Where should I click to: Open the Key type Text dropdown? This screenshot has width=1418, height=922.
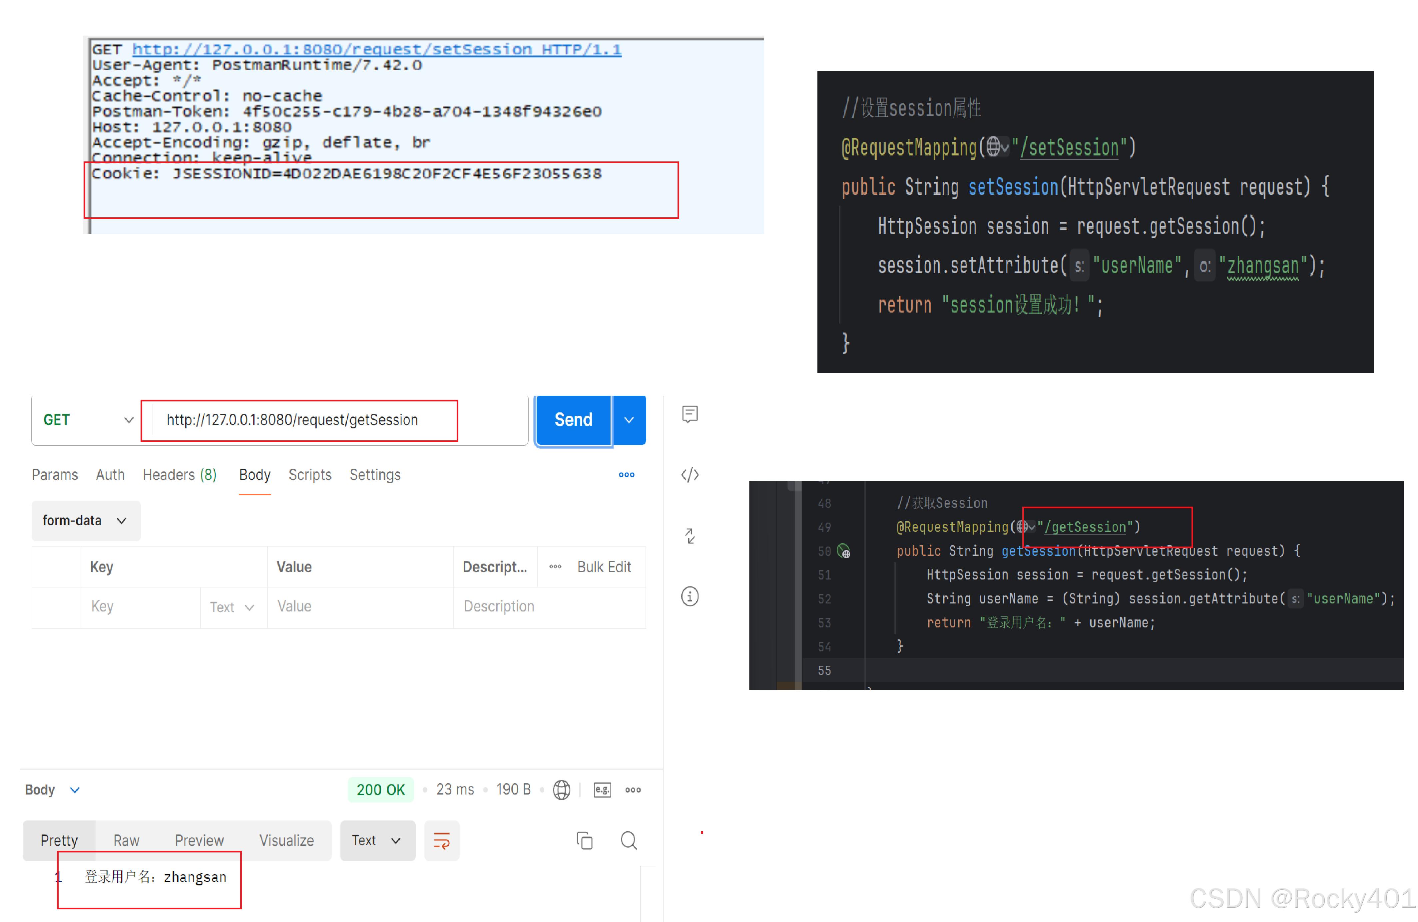[233, 607]
